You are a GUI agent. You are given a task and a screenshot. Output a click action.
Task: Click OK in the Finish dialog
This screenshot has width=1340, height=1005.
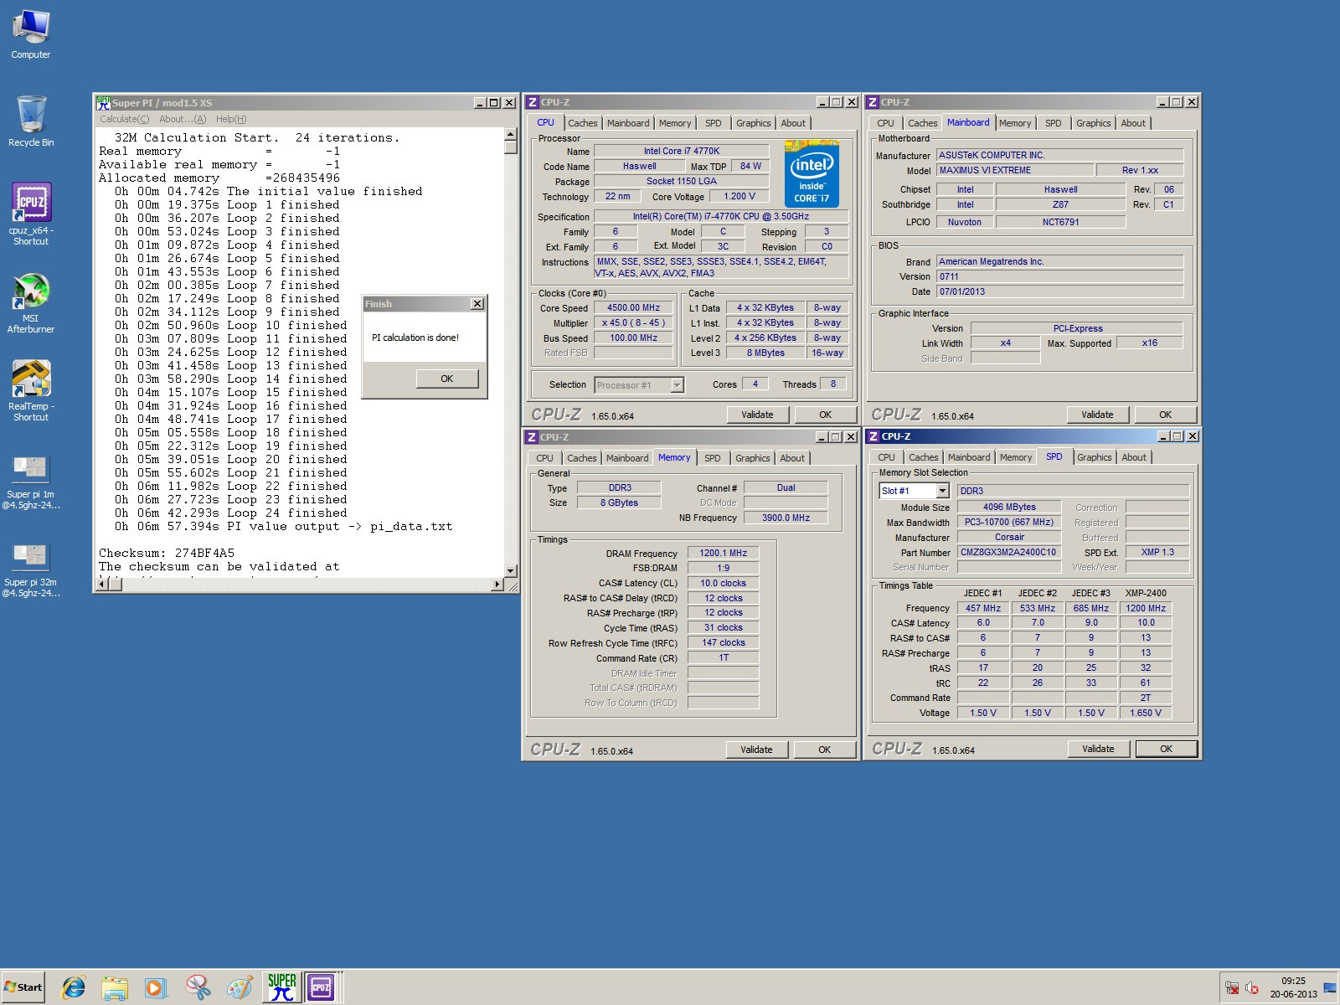[x=447, y=379]
